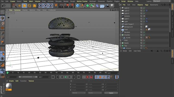This screenshot has width=174, height=97.
Task: Click the Undo arrow in the toolbar
Action: tap(4, 6)
